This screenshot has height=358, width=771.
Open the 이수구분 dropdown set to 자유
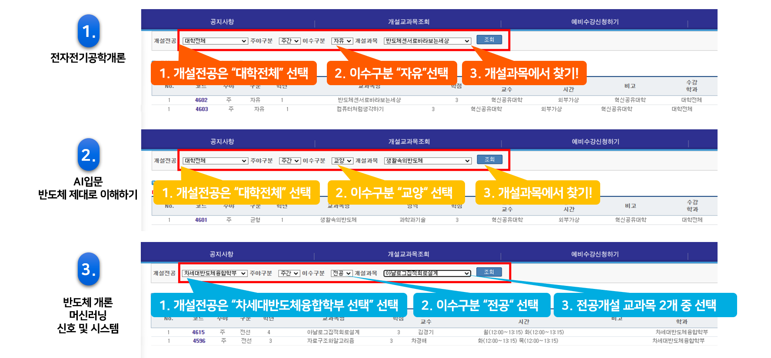tap(342, 41)
